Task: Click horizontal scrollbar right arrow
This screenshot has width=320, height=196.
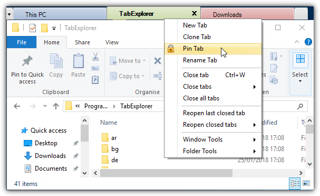Action: coord(301,173)
